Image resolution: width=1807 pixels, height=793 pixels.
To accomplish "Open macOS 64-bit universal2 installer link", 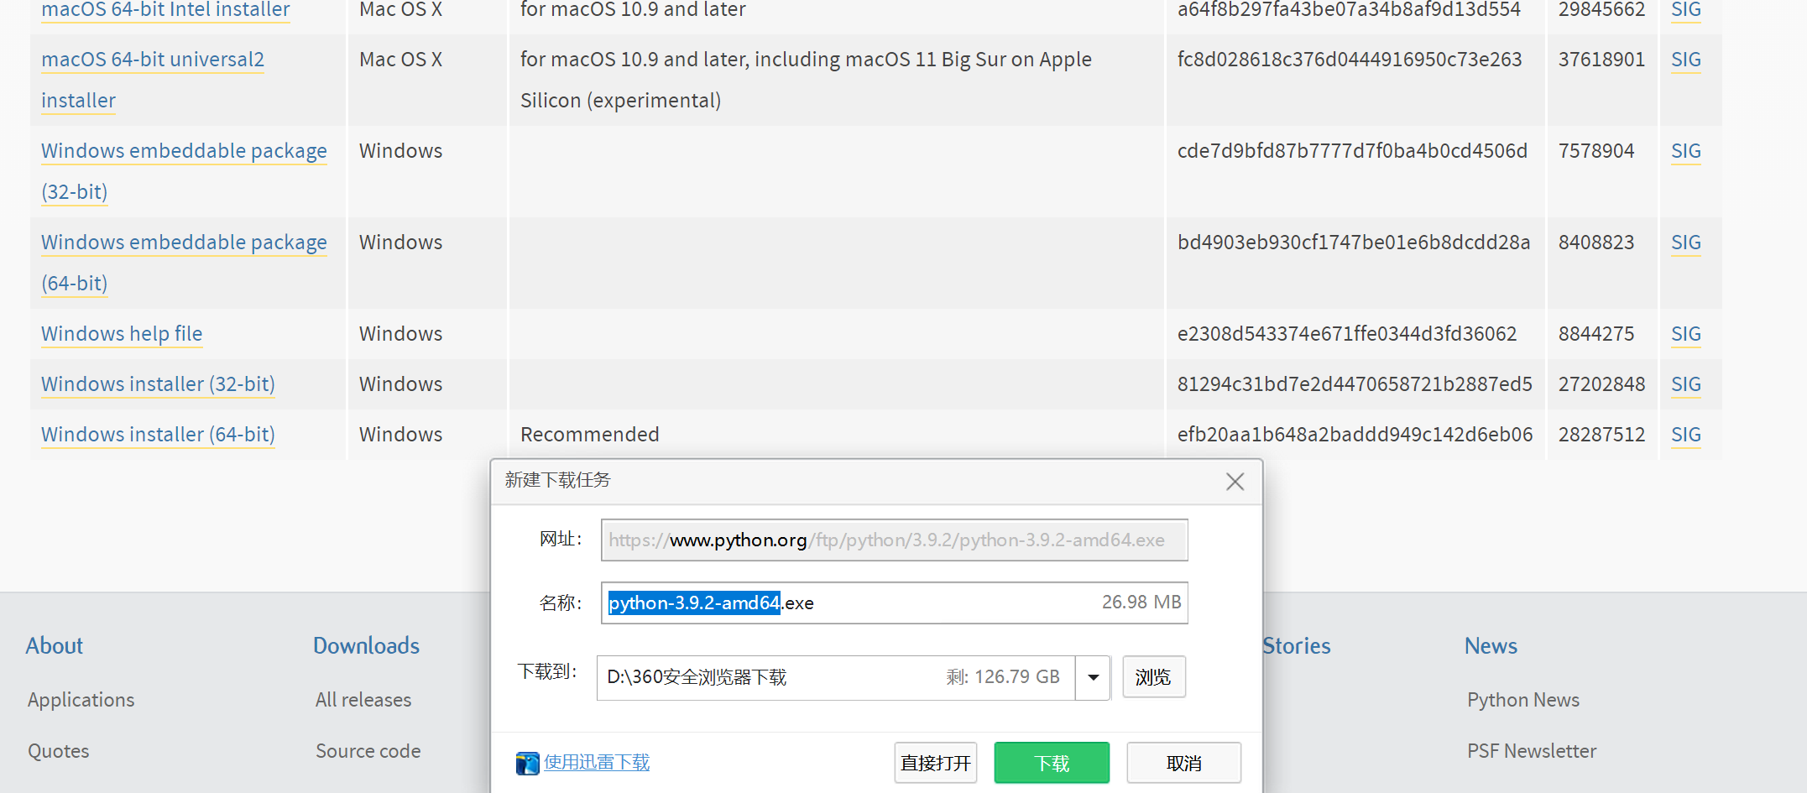I will tap(153, 80).
